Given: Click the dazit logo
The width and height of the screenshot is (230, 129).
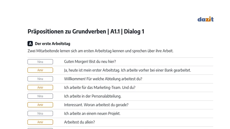Looking at the screenshot, I should click(205, 19).
